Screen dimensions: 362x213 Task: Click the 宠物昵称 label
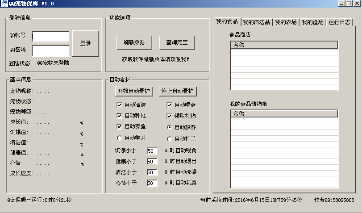[21, 91]
